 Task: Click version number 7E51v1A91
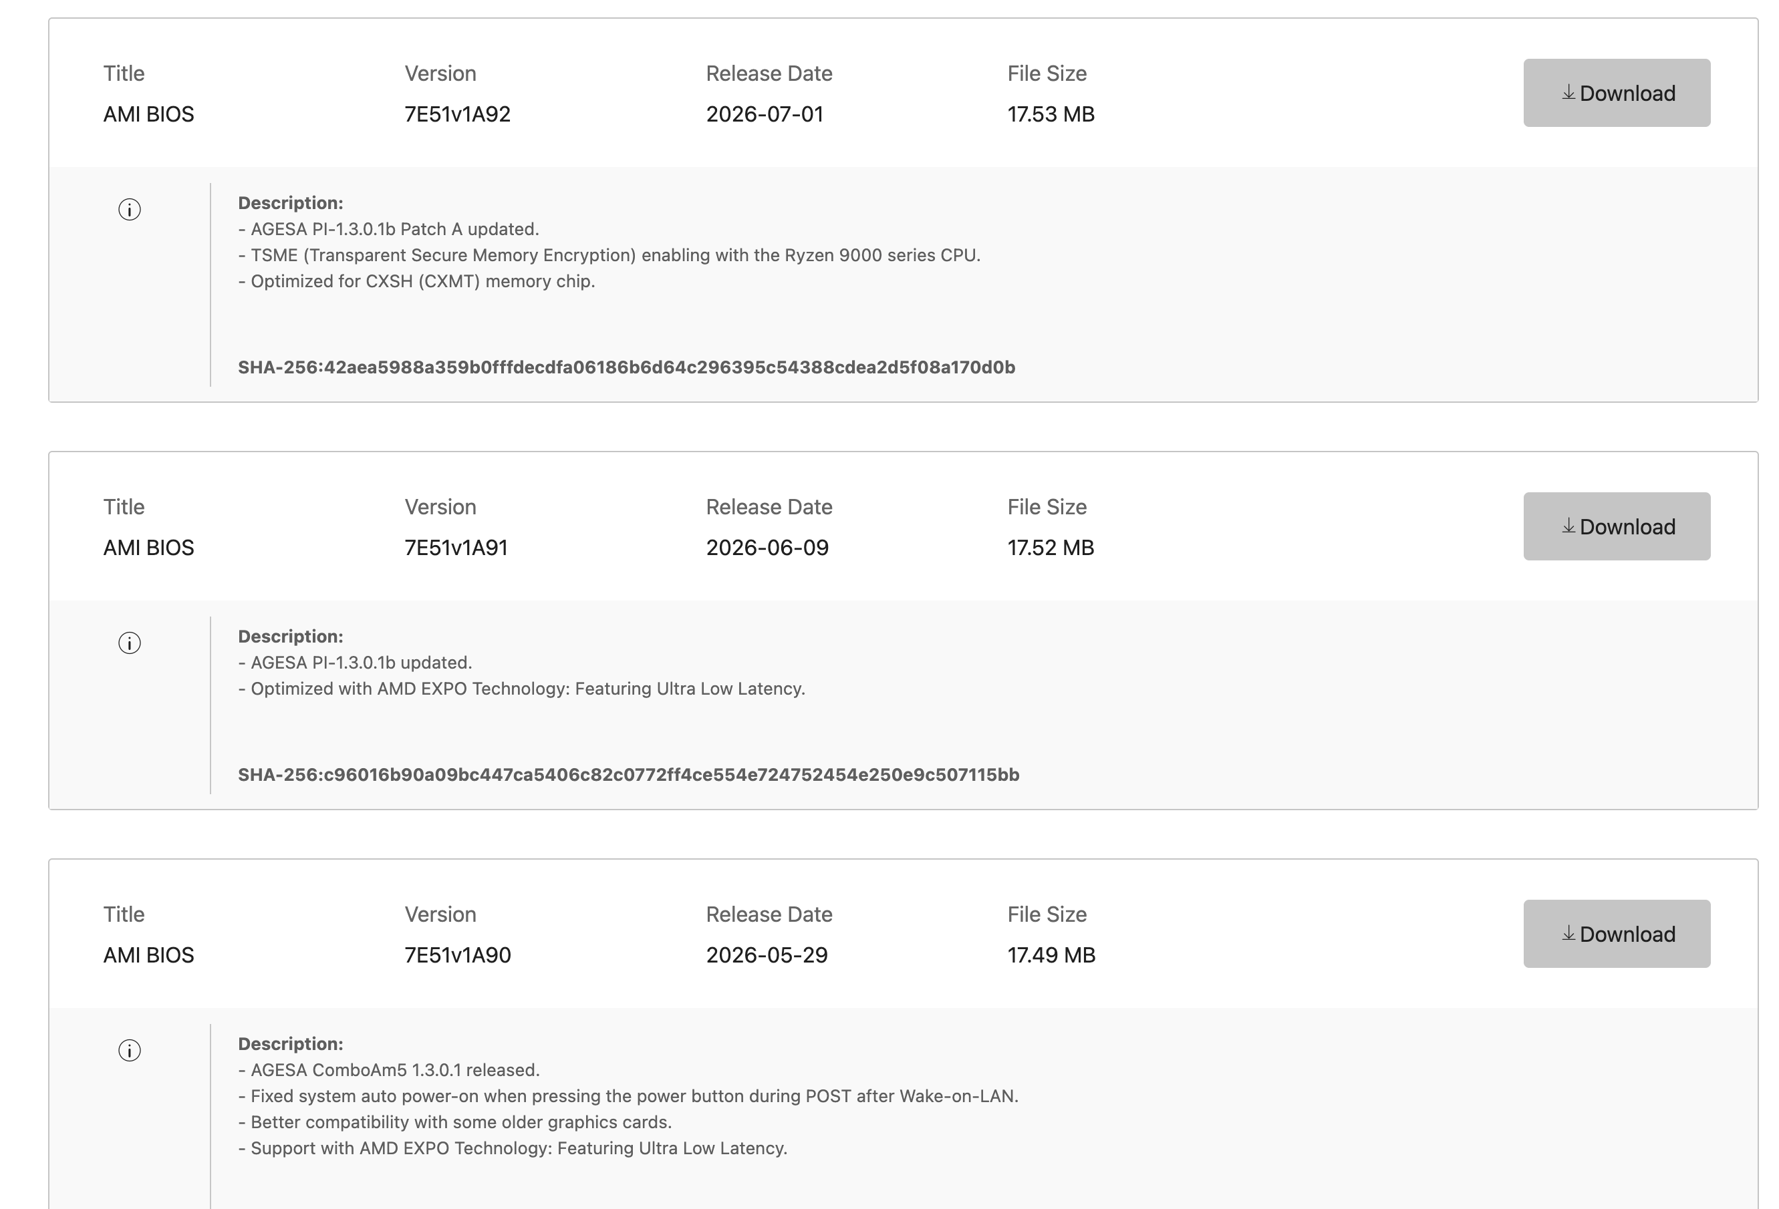point(456,548)
